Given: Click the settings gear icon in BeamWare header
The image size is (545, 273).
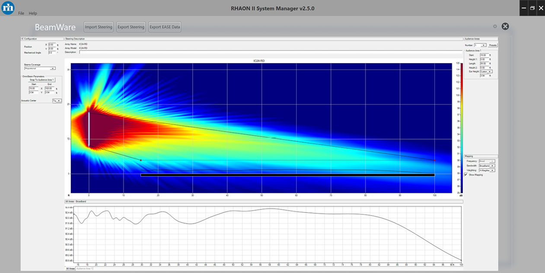Looking at the screenshot, I should tap(495, 26).
